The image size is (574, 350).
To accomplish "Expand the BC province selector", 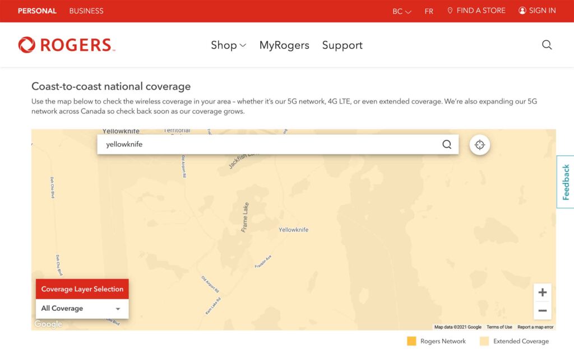I will [402, 11].
